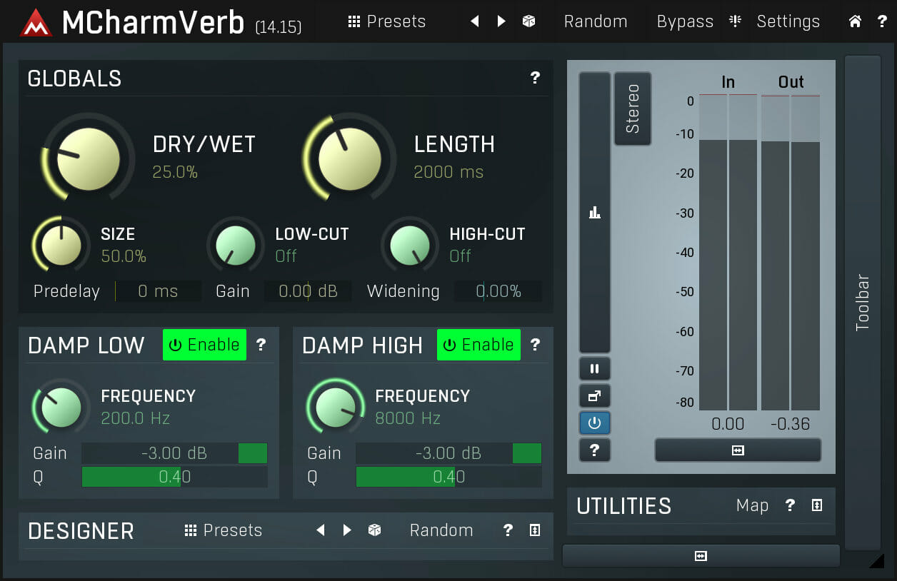Click the Designer dice randomize icon
This screenshot has width=897, height=581.
click(x=374, y=530)
